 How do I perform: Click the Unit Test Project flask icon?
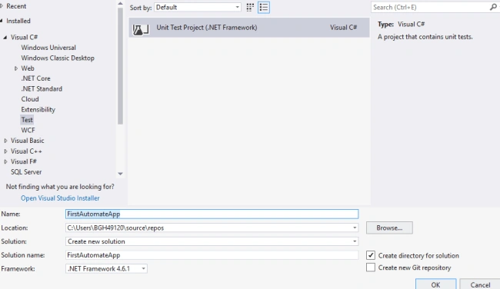(141, 29)
